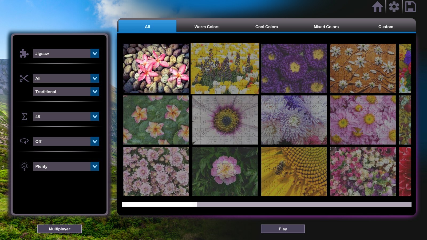427x240 pixels.
Task: Click the scissors icon for cut style
Action: 24,78
